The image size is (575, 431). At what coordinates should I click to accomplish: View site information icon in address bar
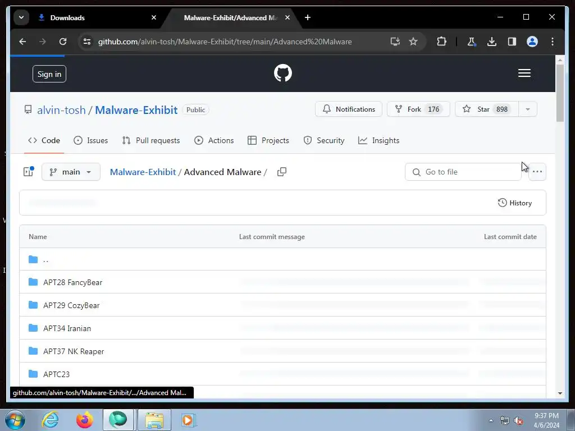pos(87,42)
